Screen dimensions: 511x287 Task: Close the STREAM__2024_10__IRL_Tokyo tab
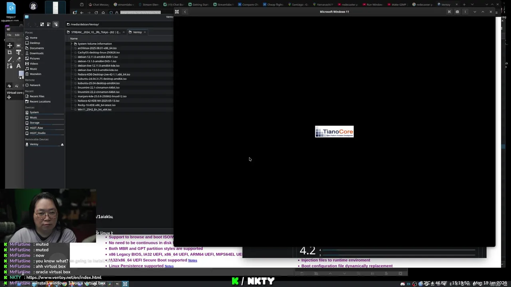[x=124, y=32]
